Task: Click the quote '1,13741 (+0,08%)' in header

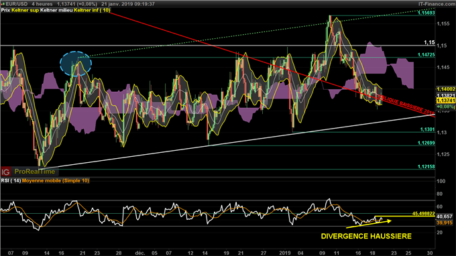Action: tap(77, 4)
